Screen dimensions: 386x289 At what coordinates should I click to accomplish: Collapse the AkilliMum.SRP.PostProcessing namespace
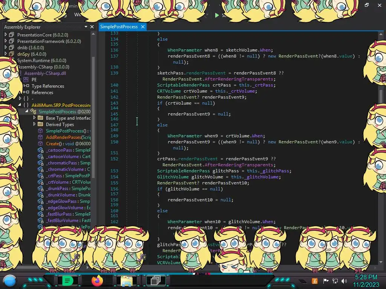(20, 105)
